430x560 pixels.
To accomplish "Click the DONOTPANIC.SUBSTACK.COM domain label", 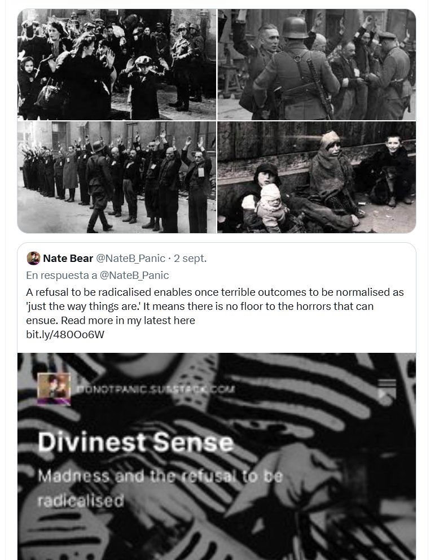I will coord(155,390).
